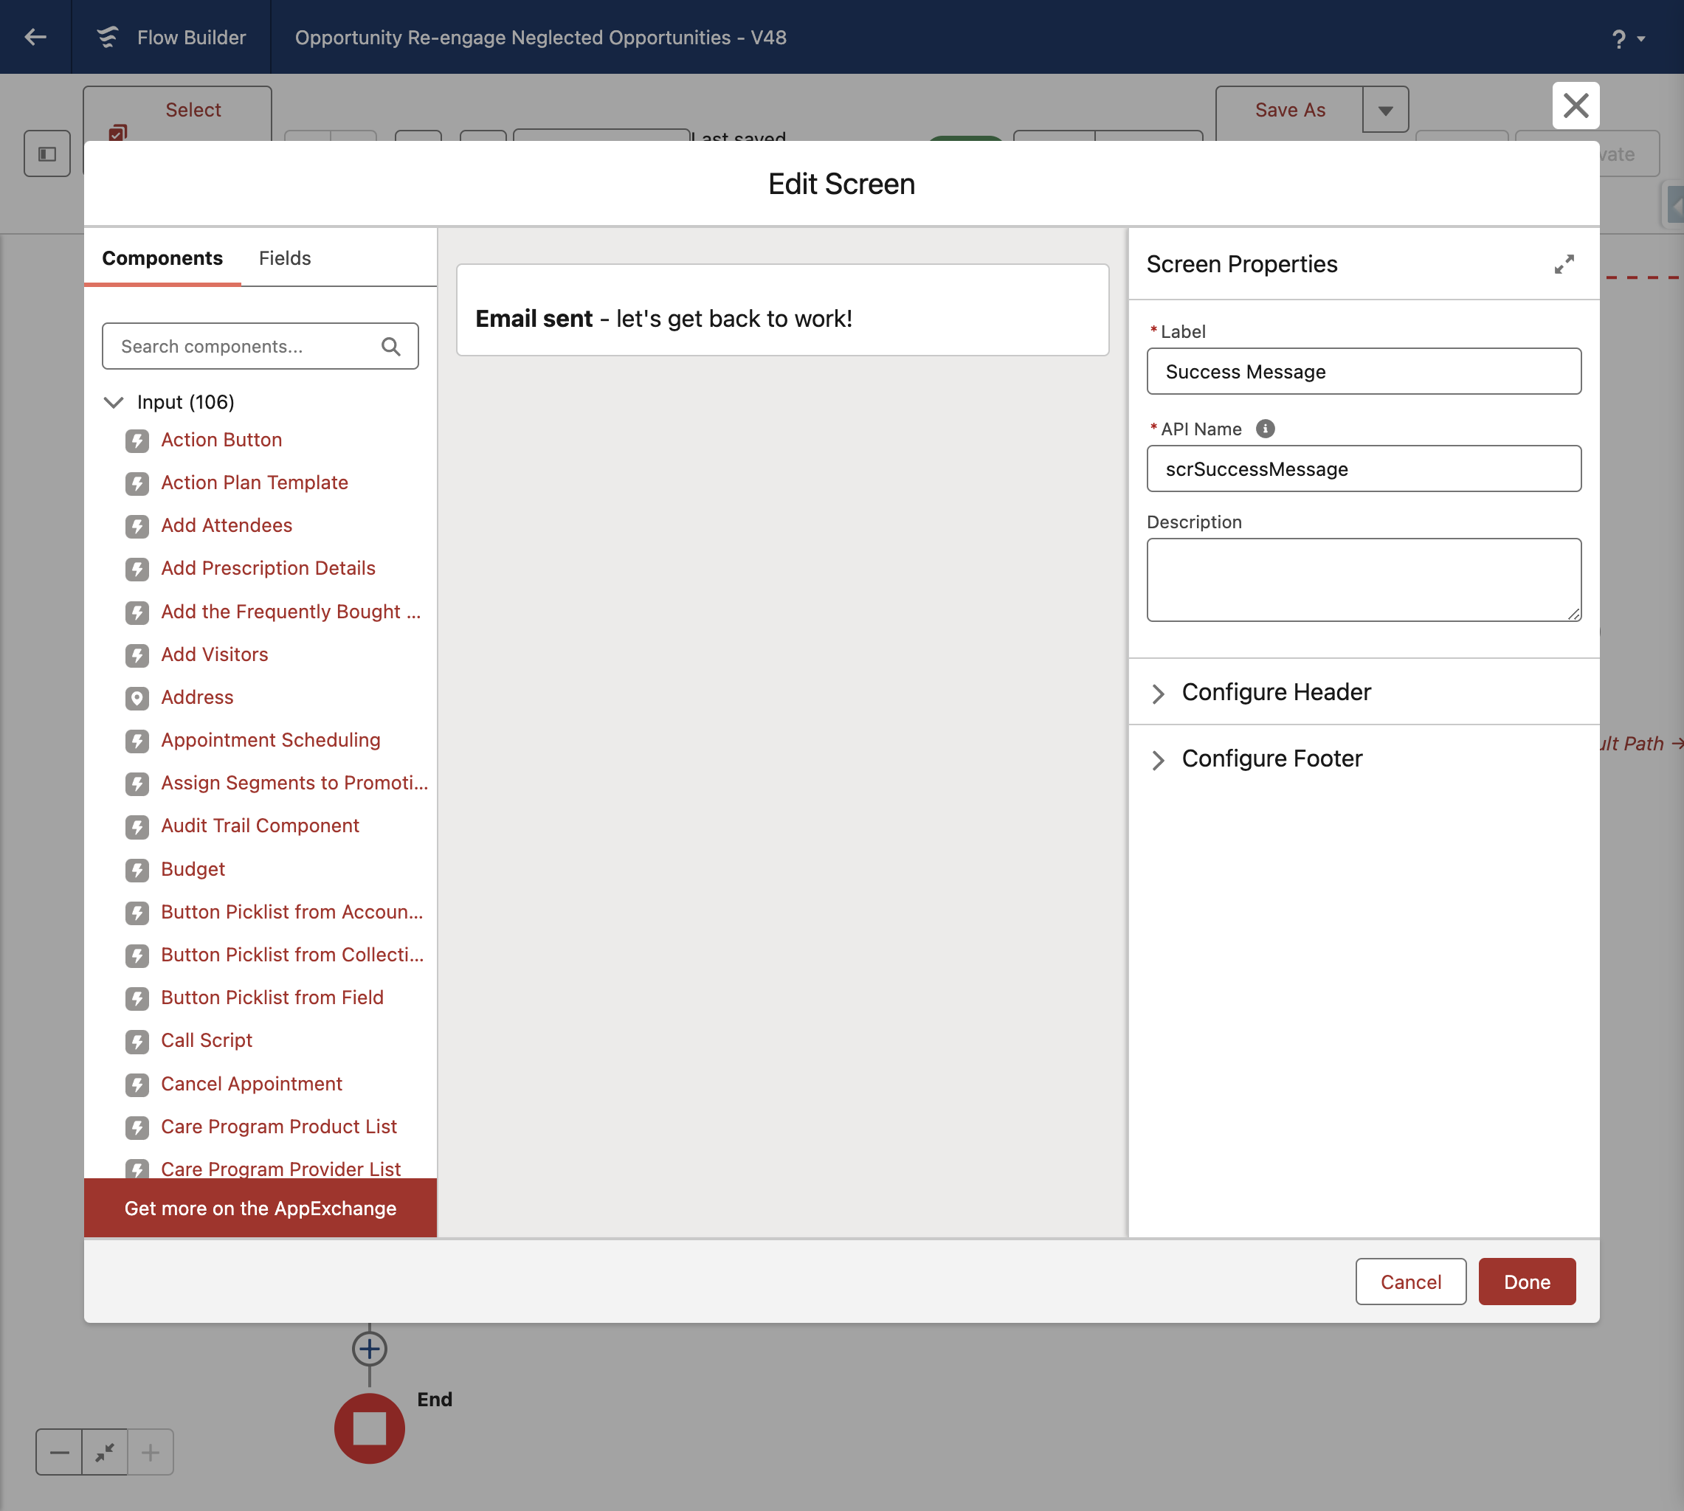Click Get more on the AppExchange
The height and width of the screenshot is (1511, 1684).
click(x=260, y=1208)
